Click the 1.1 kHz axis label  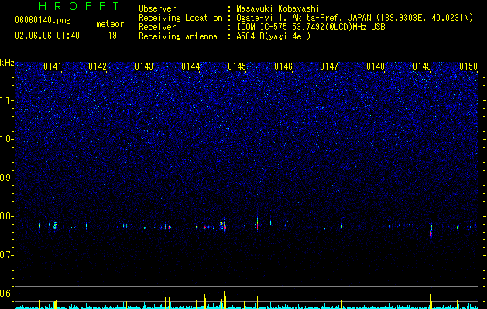pyautogui.click(x=7, y=100)
